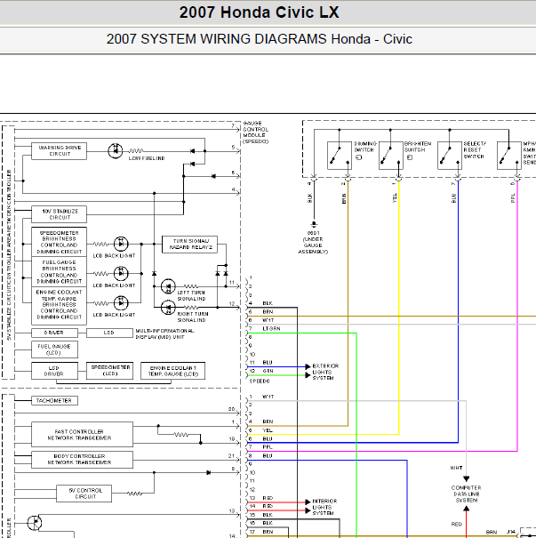Select the Speedometer Brightness Control and Dimming Circuit box

(59, 242)
